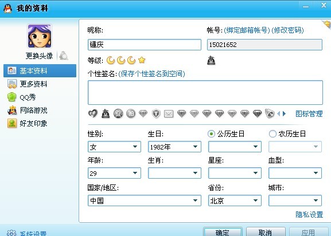Click the right arrow to scroll badge icons
The height and width of the screenshot is (236, 331).
pos(284,114)
